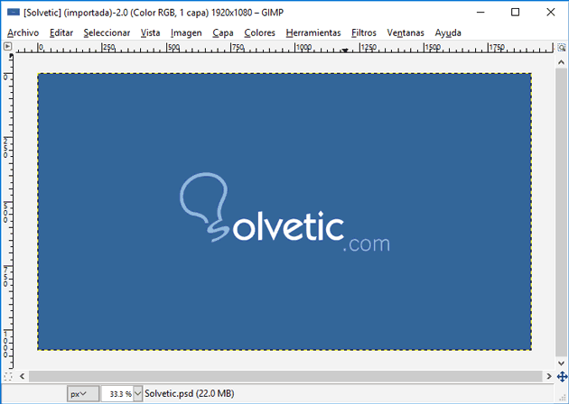This screenshot has width=569, height=404.
Task: Open the Capa menu
Action: pyautogui.click(x=223, y=33)
